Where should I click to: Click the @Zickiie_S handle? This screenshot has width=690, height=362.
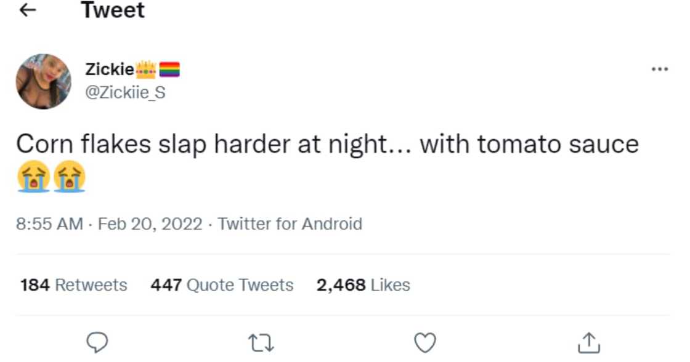pyautogui.click(x=125, y=92)
